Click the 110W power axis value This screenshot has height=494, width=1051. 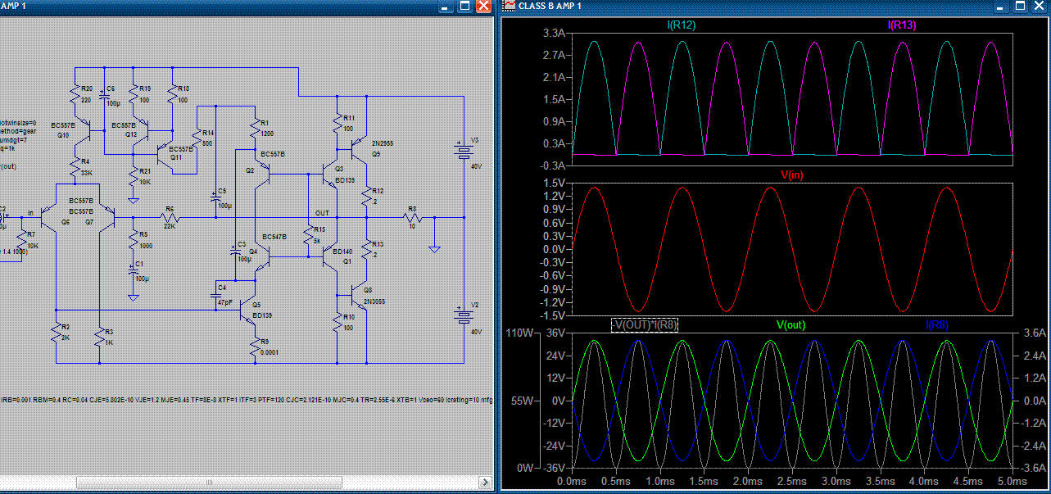pos(520,333)
